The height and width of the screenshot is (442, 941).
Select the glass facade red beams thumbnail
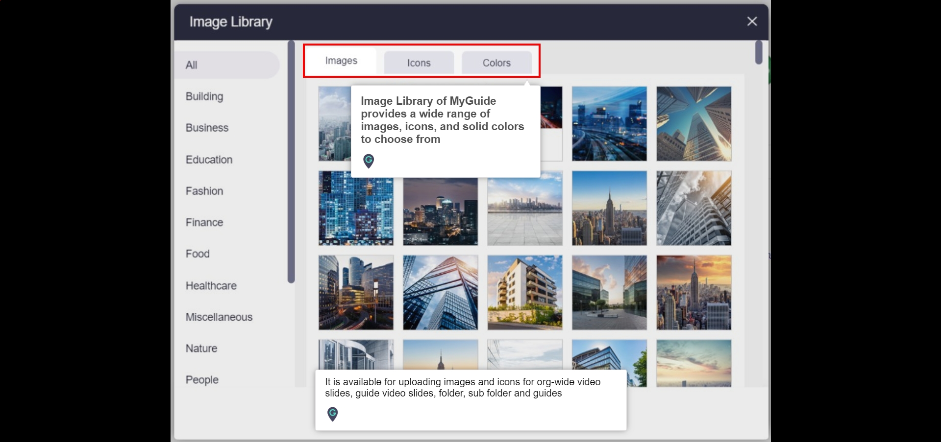pyautogui.click(x=440, y=292)
